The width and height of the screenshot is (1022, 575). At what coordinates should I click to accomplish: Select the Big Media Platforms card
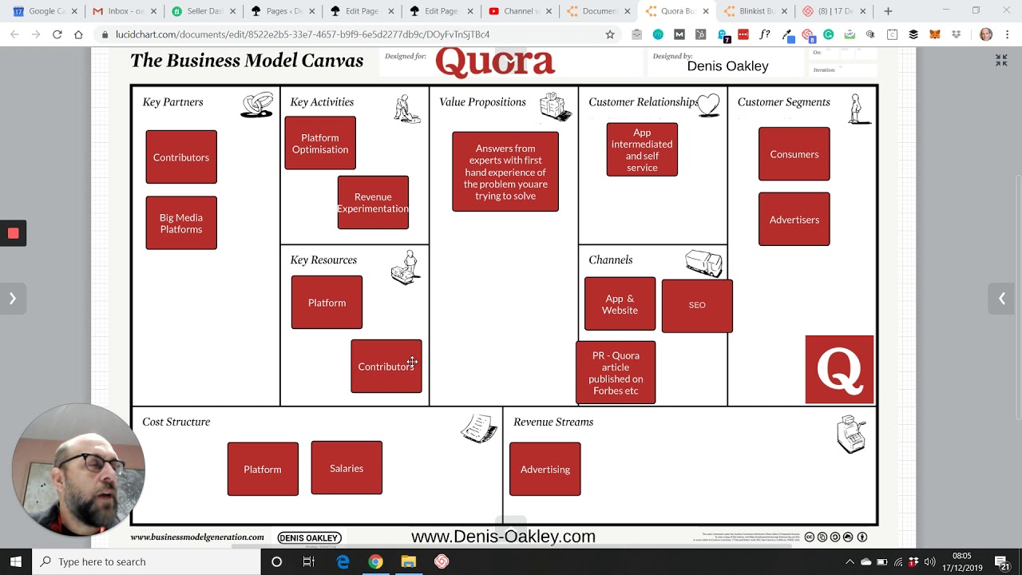point(181,223)
